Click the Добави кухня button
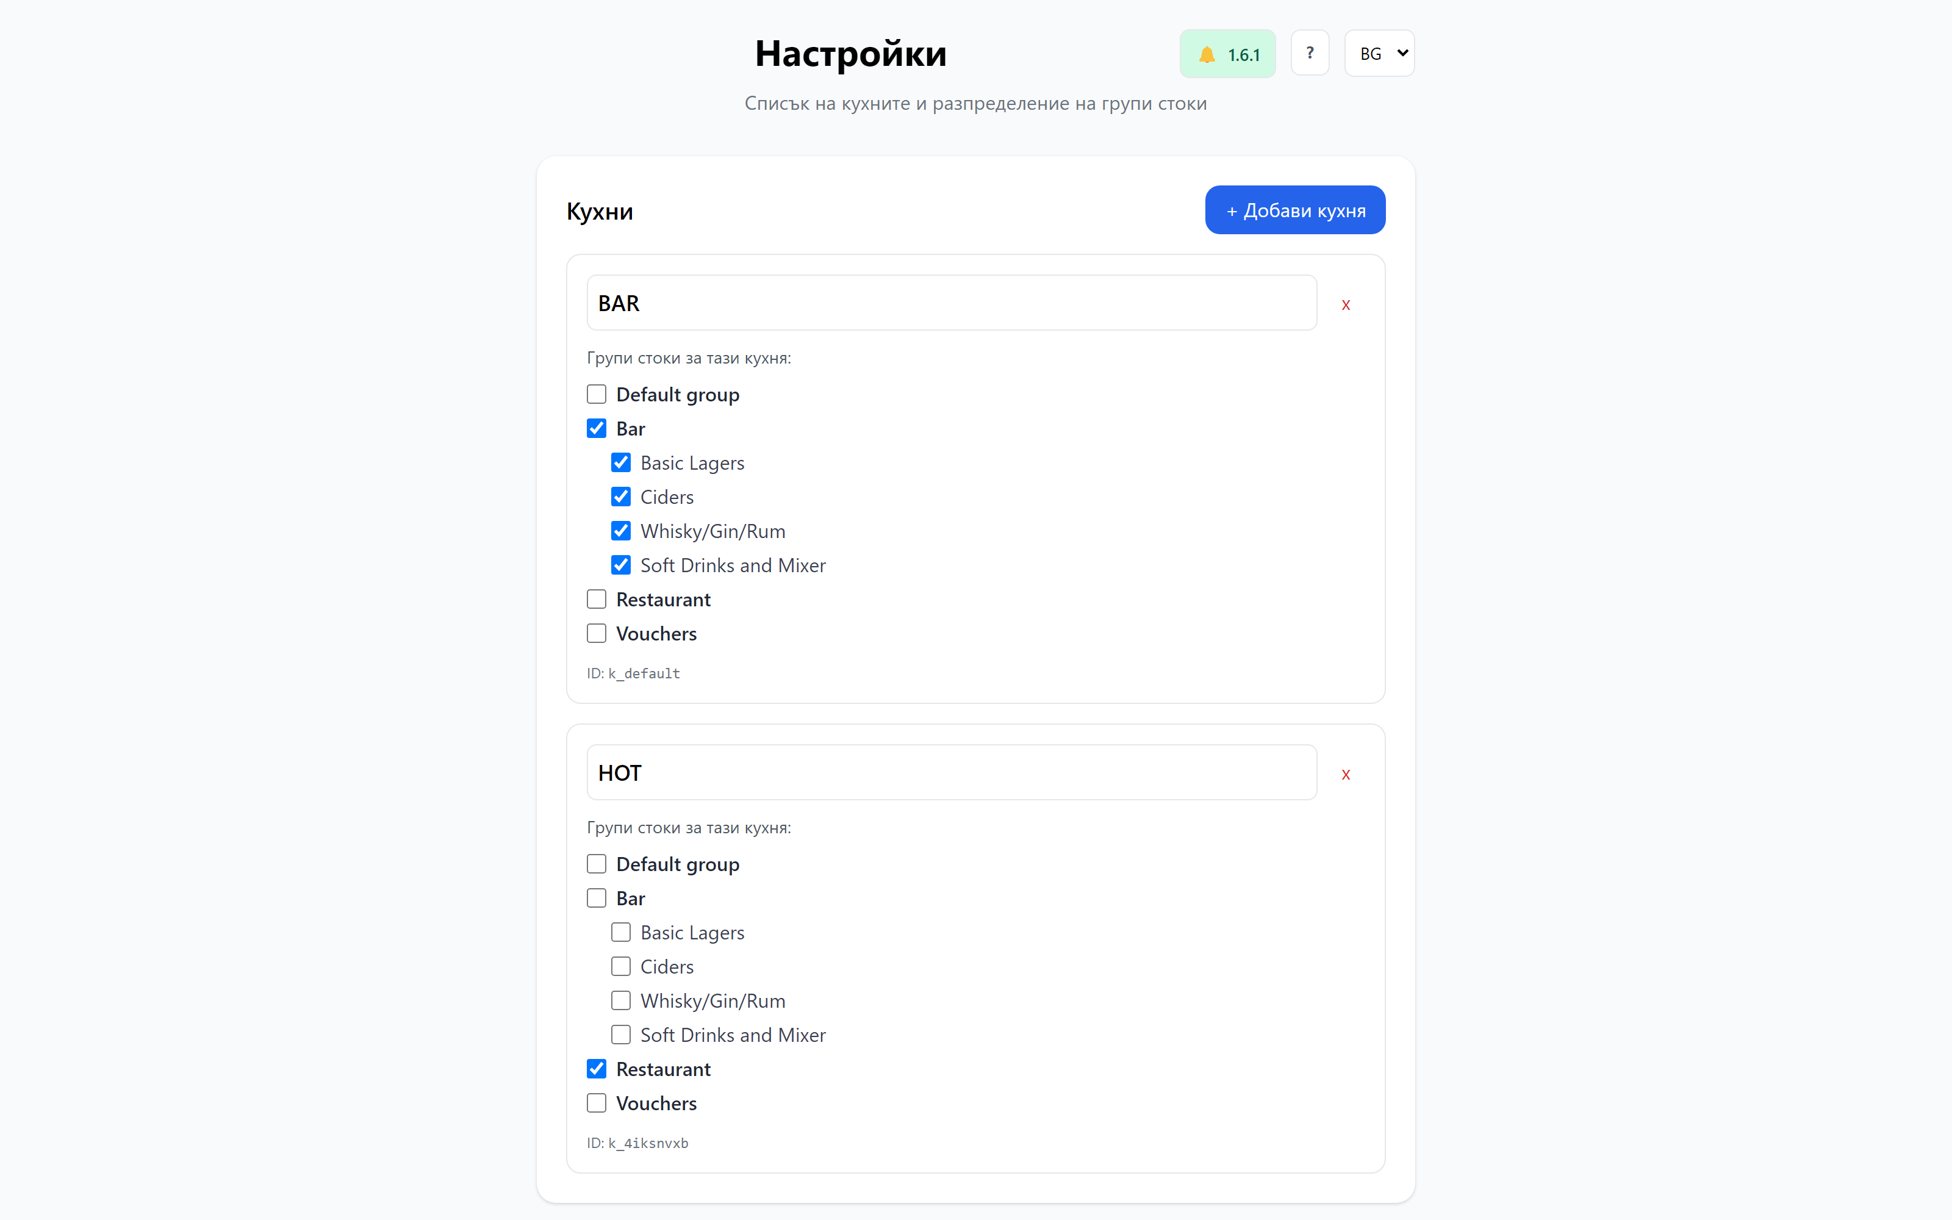1952x1220 pixels. click(1294, 210)
